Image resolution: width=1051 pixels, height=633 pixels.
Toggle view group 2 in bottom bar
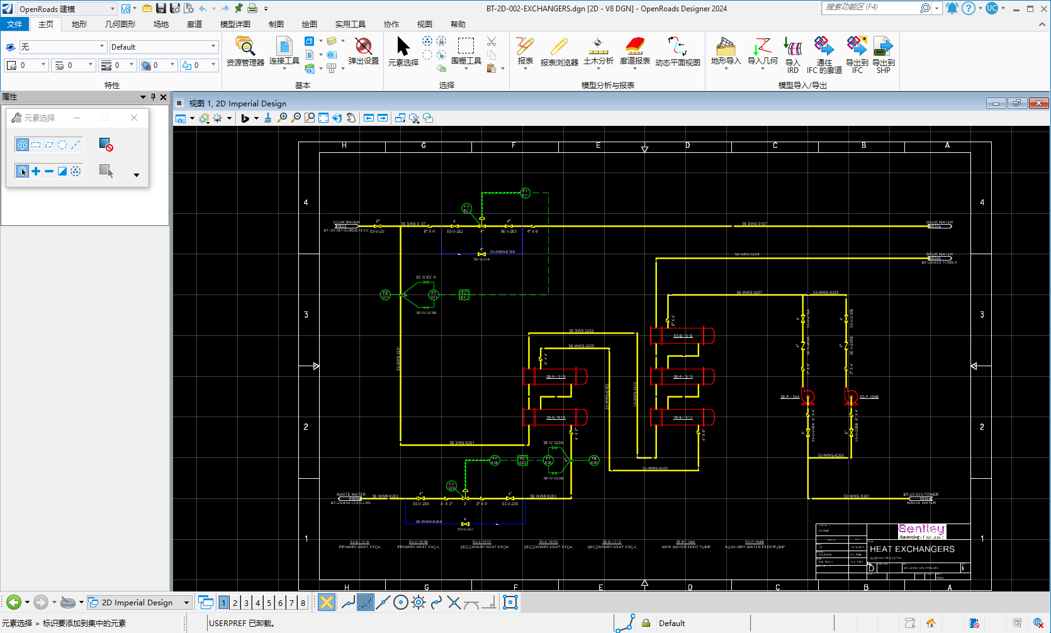click(x=234, y=602)
